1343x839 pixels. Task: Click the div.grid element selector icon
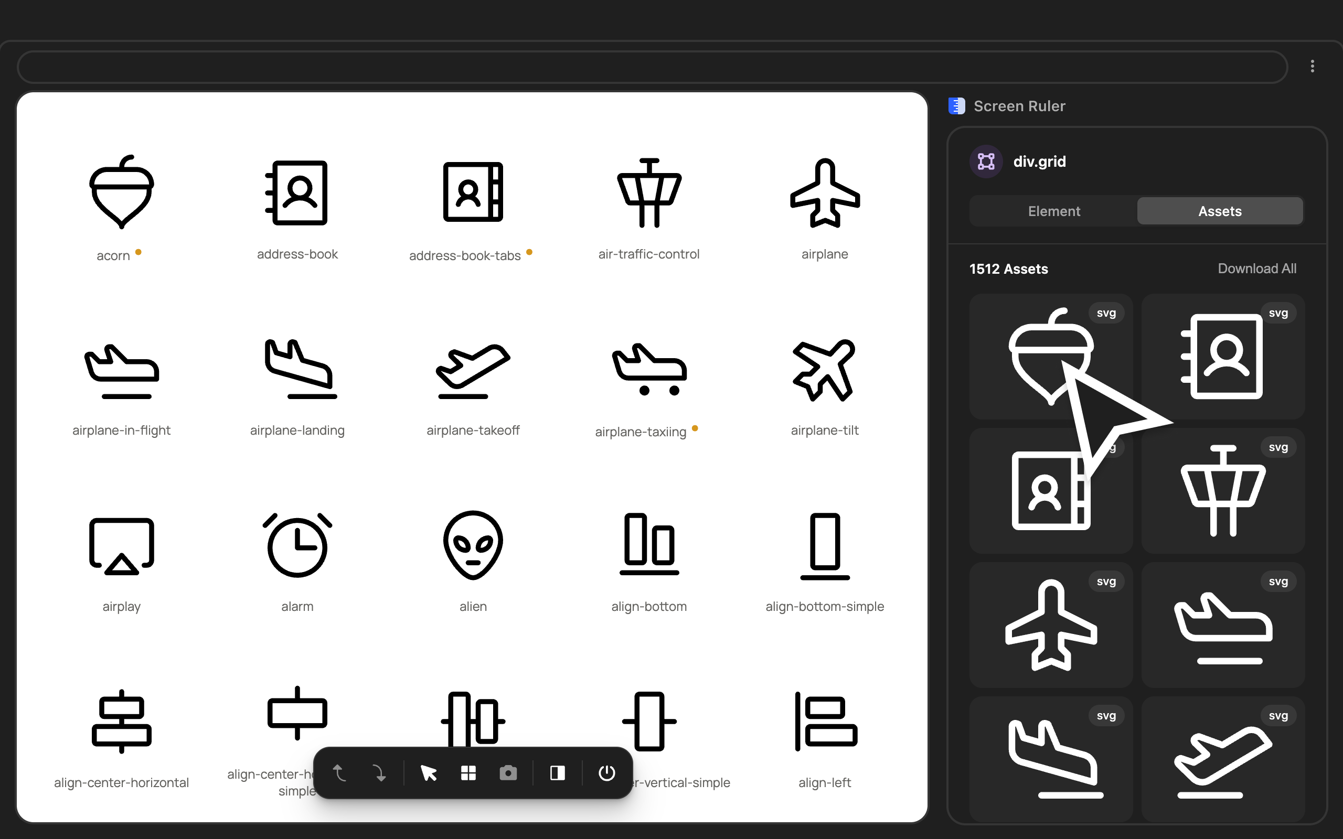[x=986, y=162]
